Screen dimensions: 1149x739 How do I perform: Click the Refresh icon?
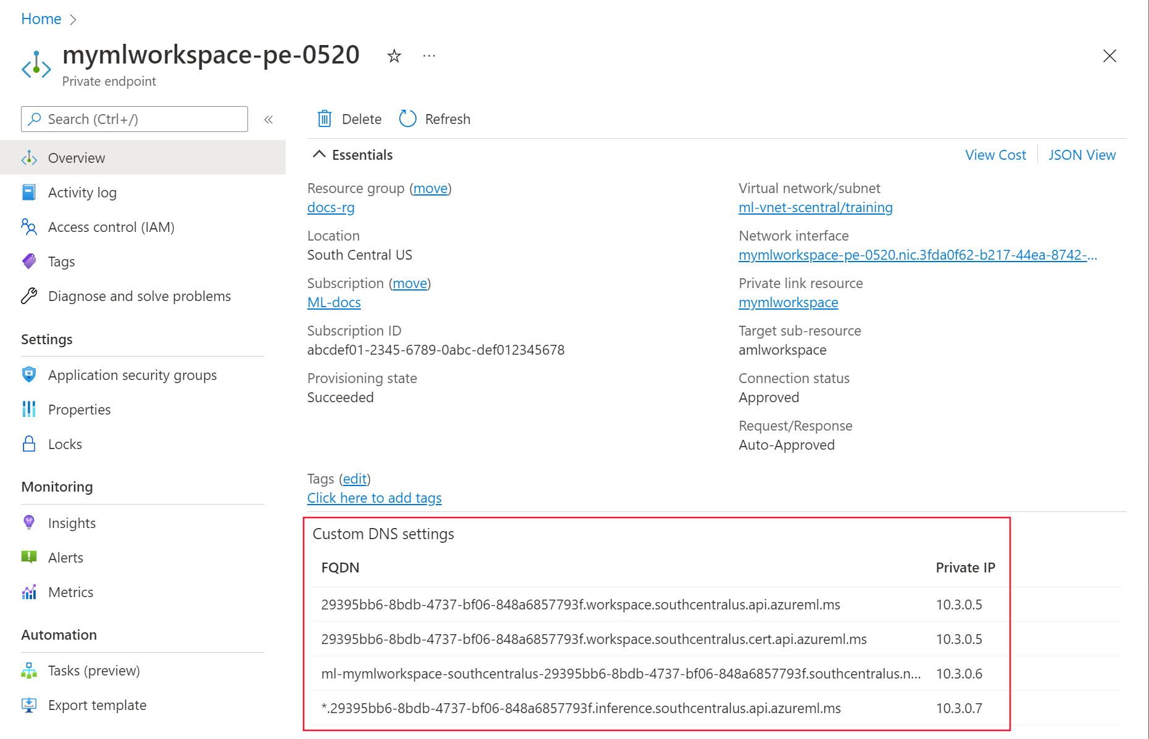point(408,119)
